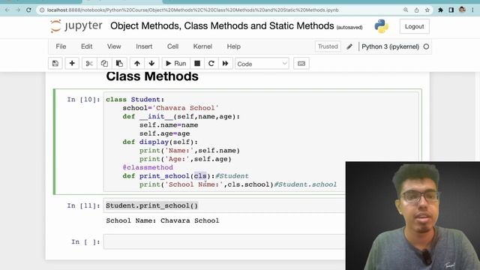
Task: Click the 'def display(self):' line
Action: (x=160, y=142)
